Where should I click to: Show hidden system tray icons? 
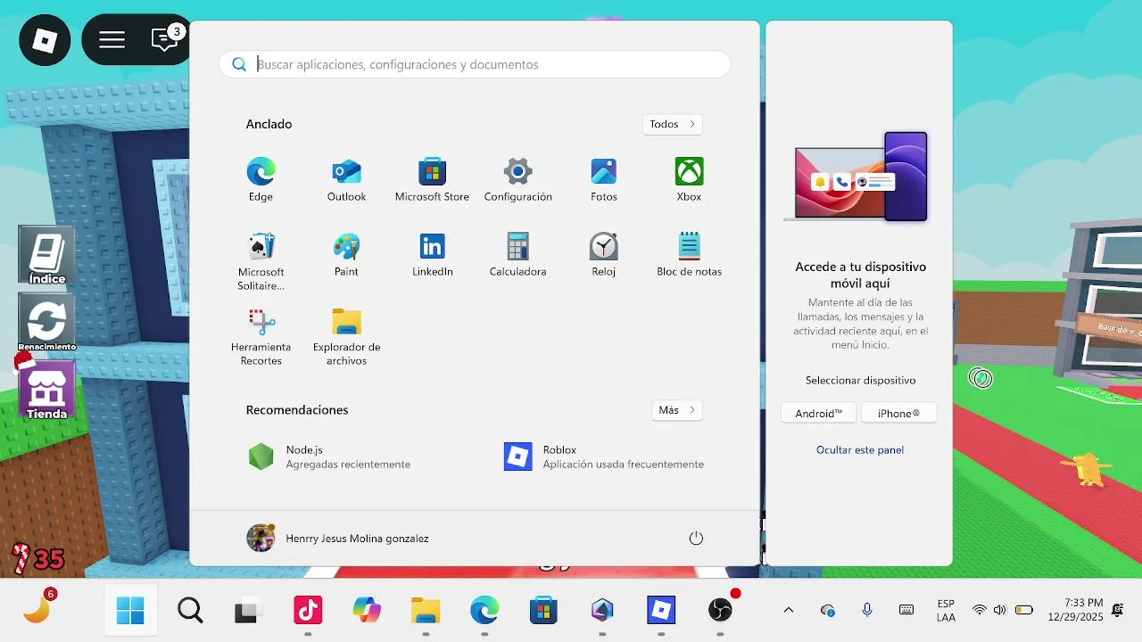click(x=789, y=610)
